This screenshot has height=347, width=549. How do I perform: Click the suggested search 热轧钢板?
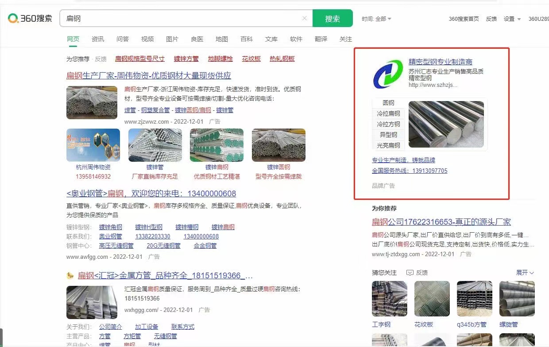[282, 58]
